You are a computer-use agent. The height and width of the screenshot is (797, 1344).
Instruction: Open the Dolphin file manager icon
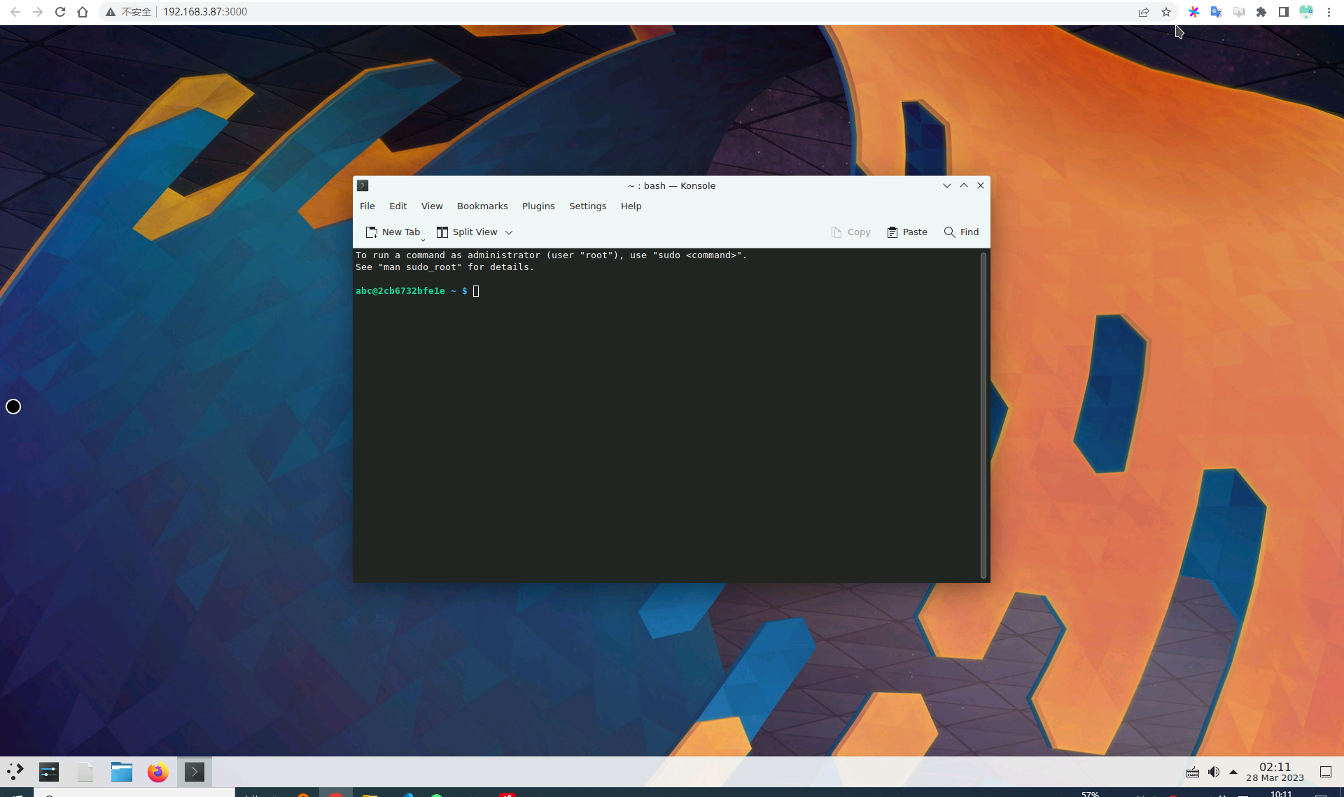point(122,772)
